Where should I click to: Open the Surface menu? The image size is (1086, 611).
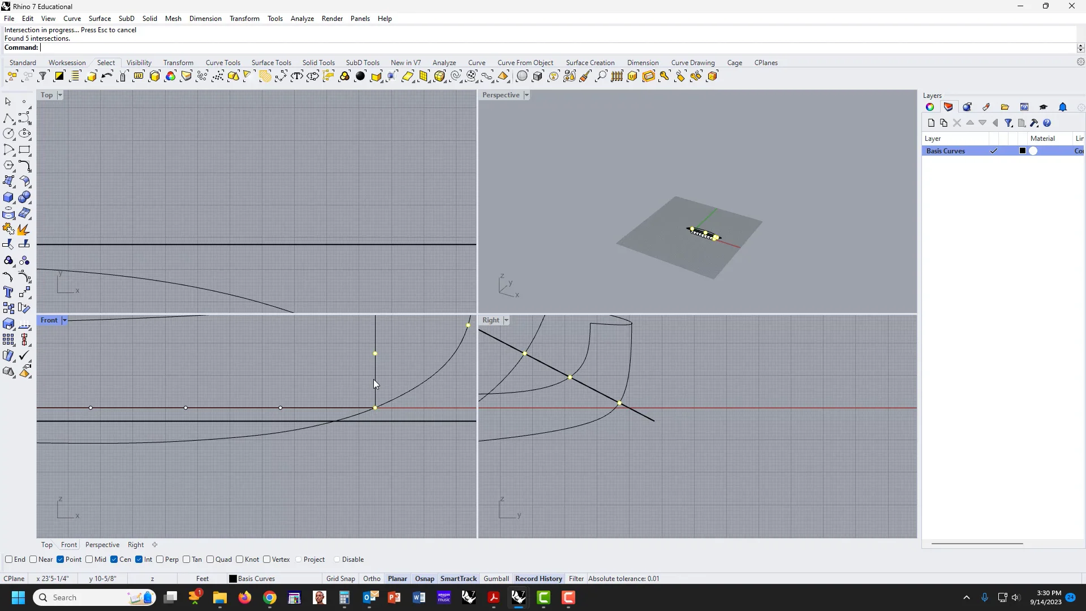[x=100, y=19]
